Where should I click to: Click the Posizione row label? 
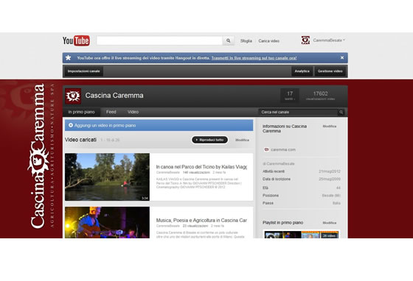click(271, 196)
